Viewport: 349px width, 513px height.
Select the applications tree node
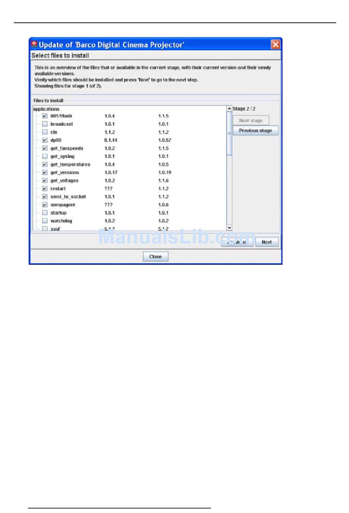(x=46, y=109)
